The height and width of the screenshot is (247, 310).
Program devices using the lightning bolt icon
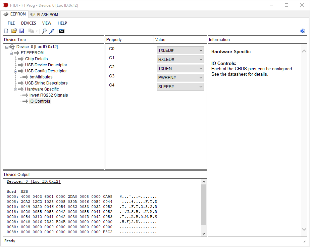(x=52, y=31)
